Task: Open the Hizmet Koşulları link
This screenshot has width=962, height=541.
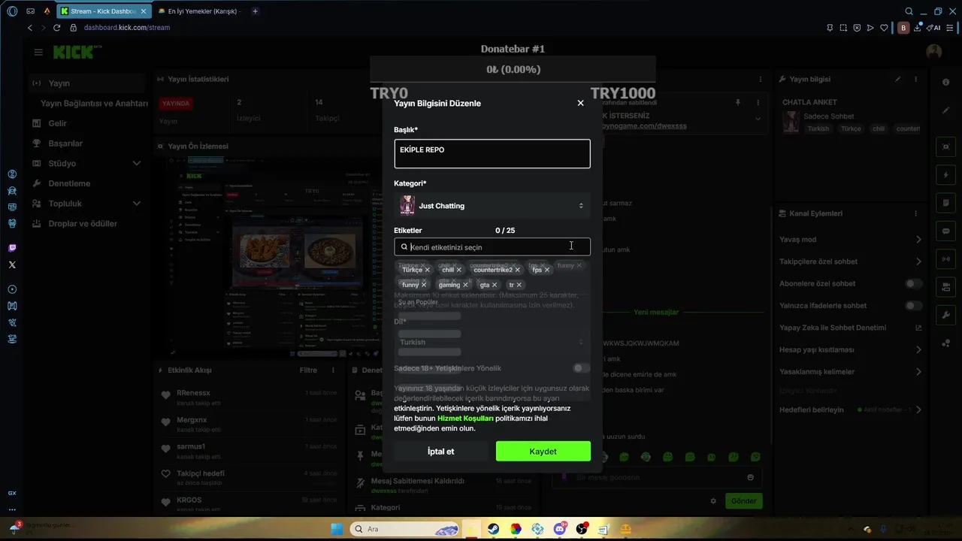Action: pyautogui.click(x=465, y=419)
